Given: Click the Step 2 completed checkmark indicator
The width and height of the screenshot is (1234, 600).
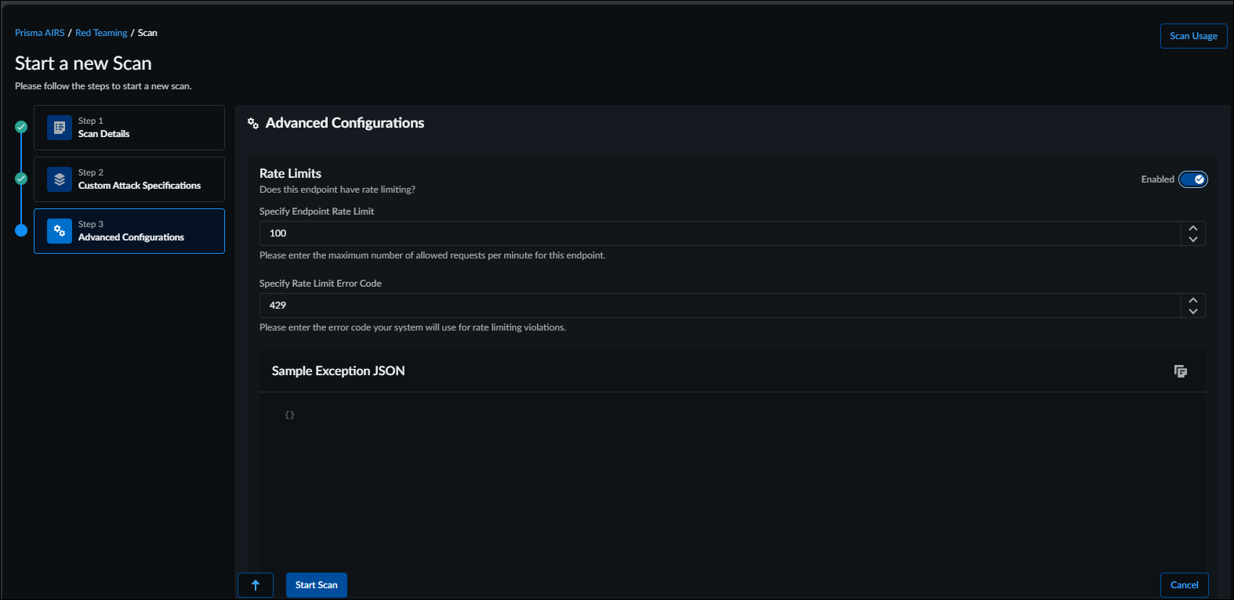Looking at the screenshot, I should tap(21, 179).
